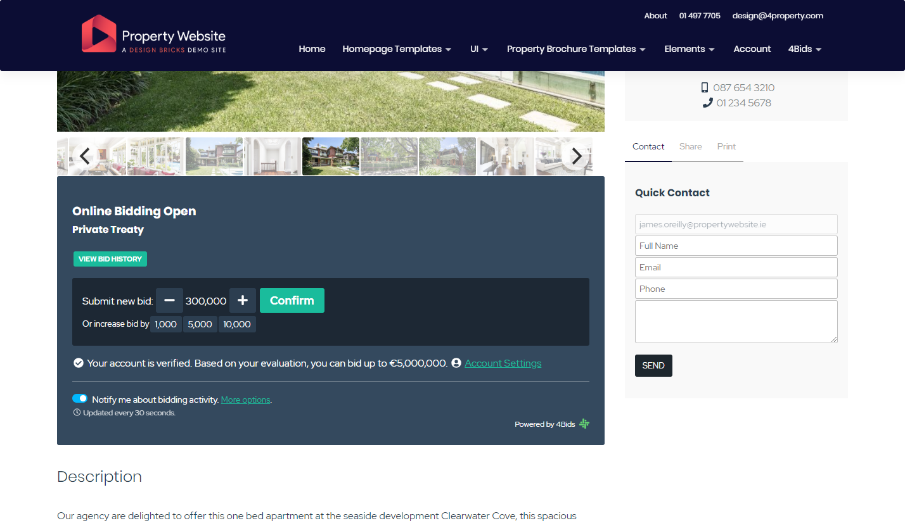
Task: Toggle bidding activity notifications switch
Action: pos(80,399)
